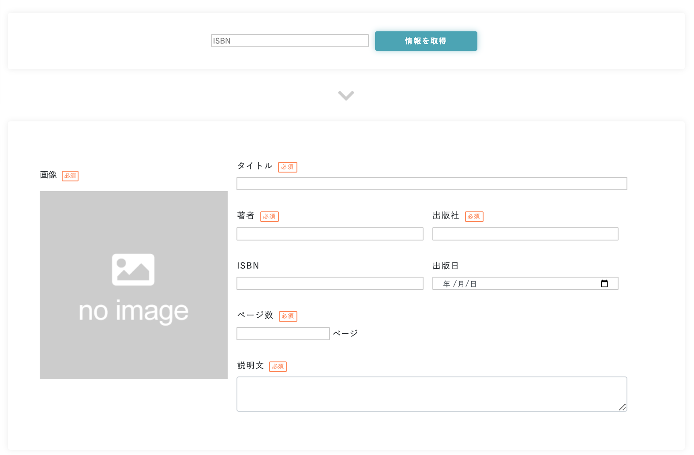This screenshot has width=694, height=455.
Task: Click the down chevron between the sections
Action: pos(346,95)
